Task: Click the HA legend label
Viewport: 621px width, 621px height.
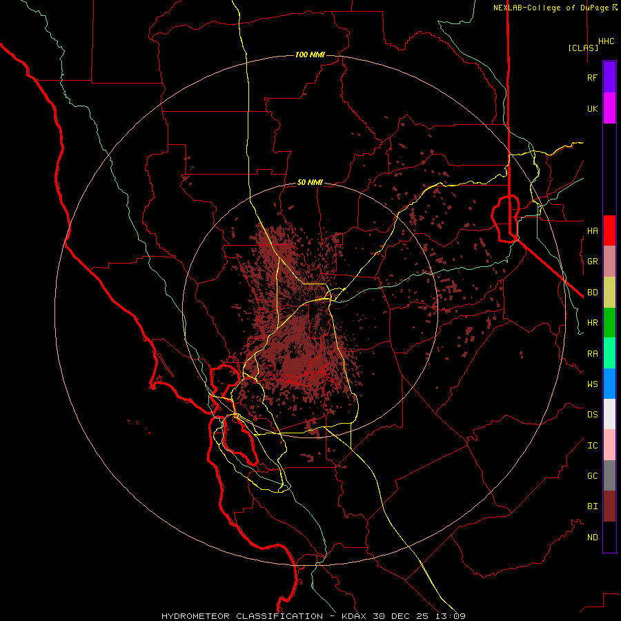Action: (x=592, y=230)
